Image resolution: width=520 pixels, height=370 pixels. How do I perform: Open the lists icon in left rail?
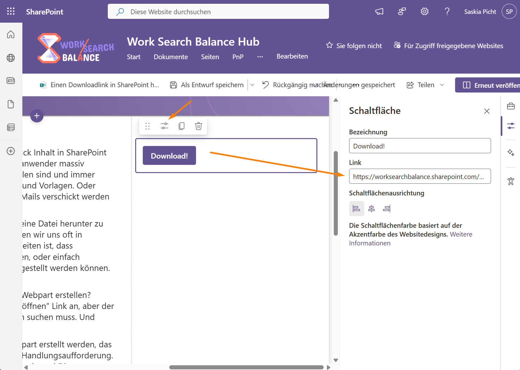11,127
